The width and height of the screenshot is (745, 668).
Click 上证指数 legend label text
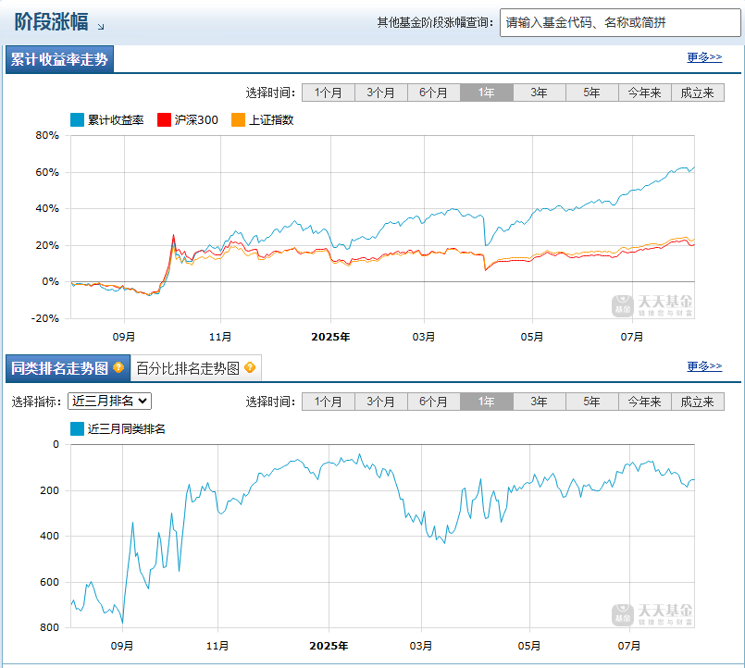coord(271,120)
